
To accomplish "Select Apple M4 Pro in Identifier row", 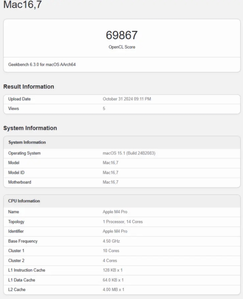I will pyautogui.click(x=115, y=231).
